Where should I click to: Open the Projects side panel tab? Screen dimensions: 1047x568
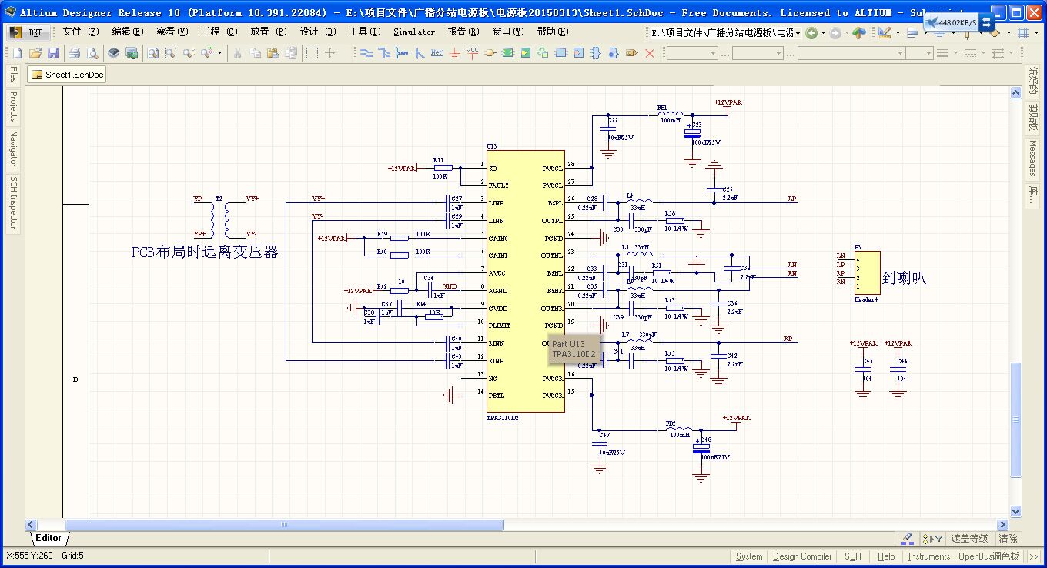click(13, 107)
